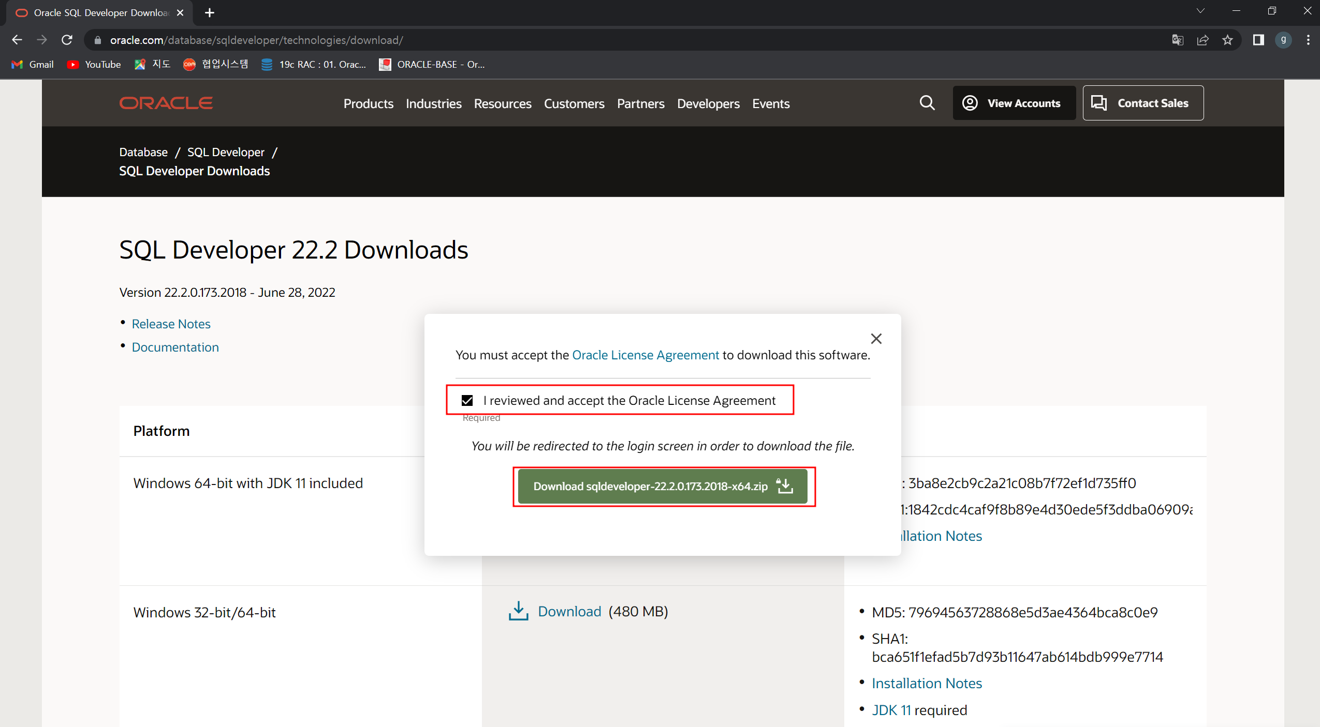Reload the page with the refresh icon
Image resolution: width=1320 pixels, height=727 pixels.
(x=67, y=40)
